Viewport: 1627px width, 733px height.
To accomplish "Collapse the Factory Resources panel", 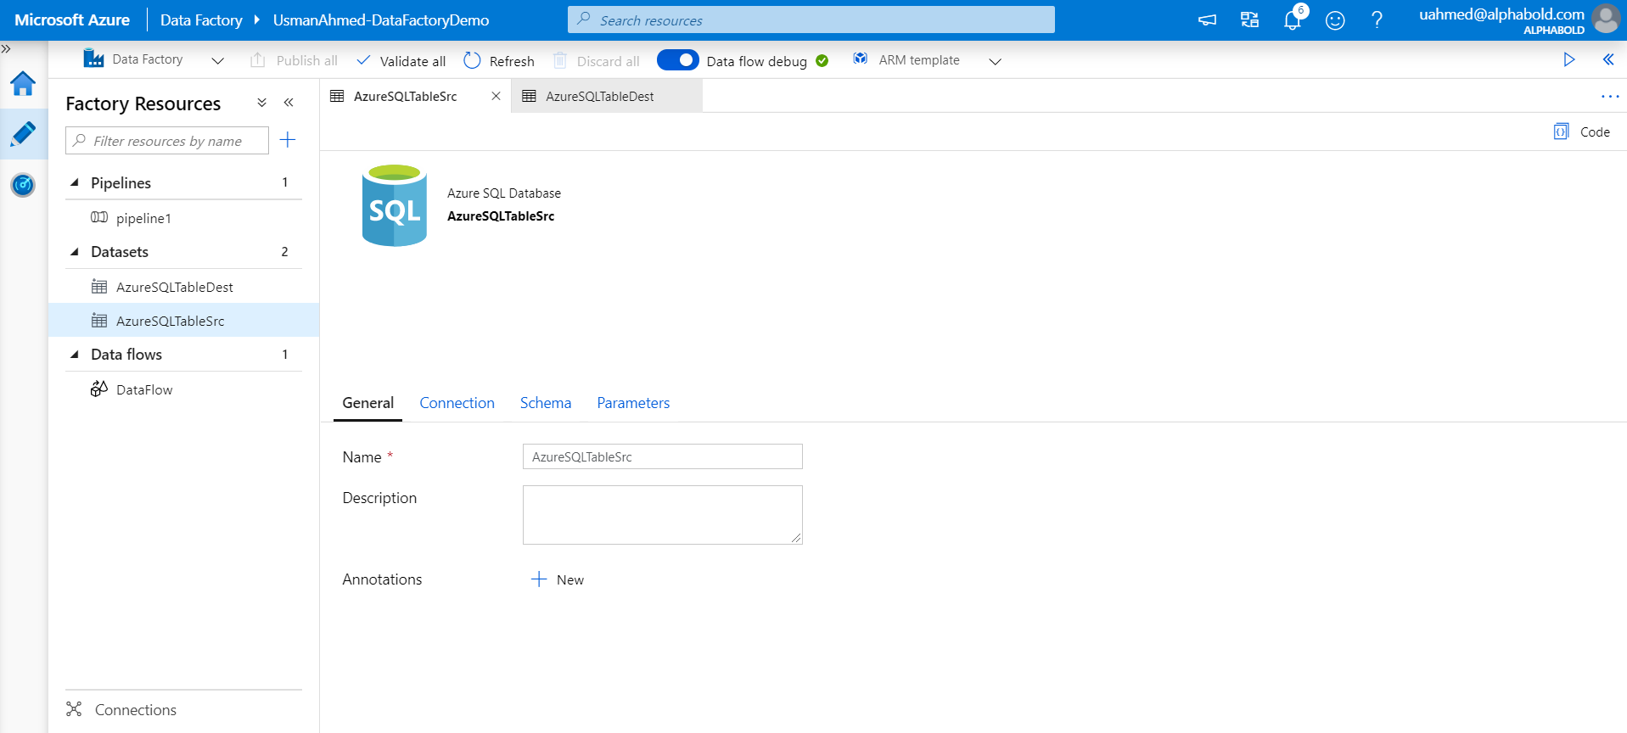I will pos(289,103).
